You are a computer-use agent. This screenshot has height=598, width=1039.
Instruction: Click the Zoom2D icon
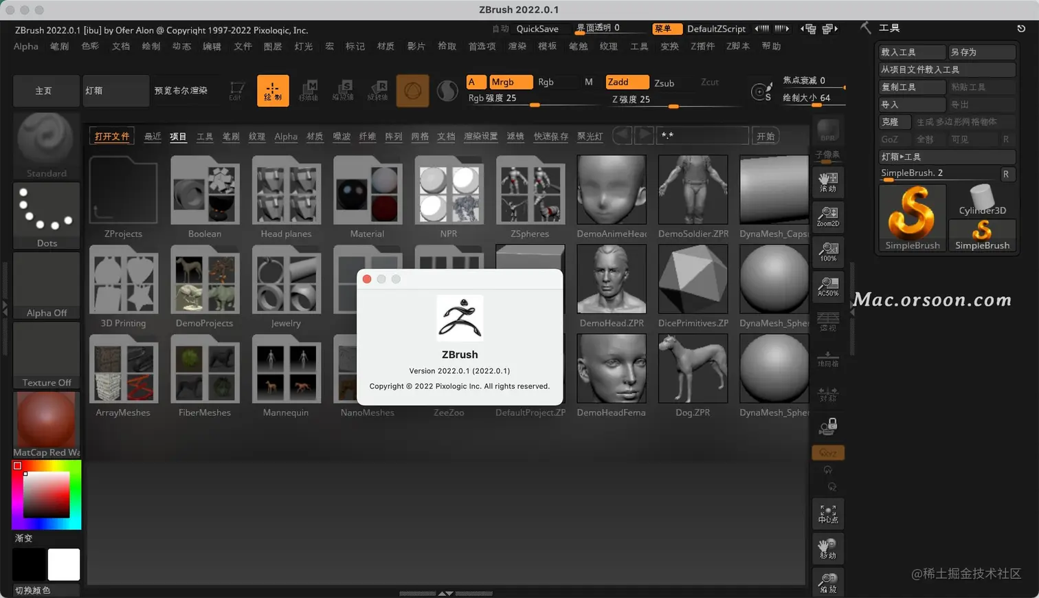pos(828,217)
